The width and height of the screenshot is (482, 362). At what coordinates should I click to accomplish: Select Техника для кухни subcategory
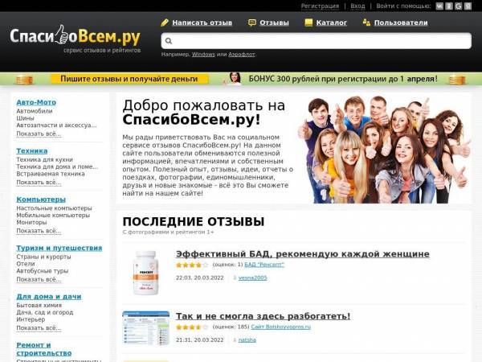pos(44,160)
